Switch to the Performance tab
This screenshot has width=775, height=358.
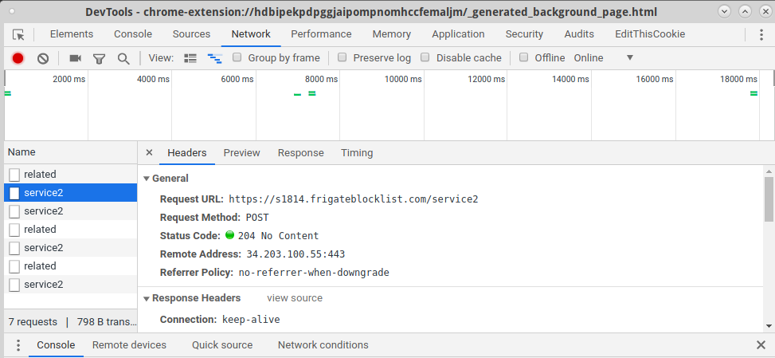(321, 34)
